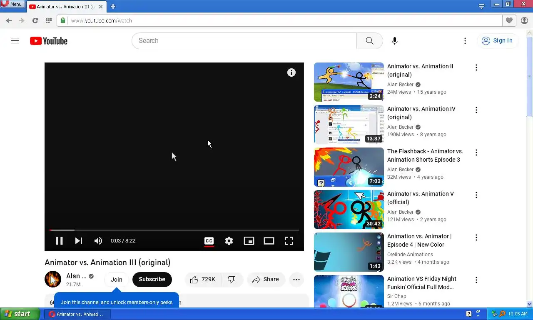
Task: Click the help question mark tray icon
Action: pyautogui.click(x=468, y=314)
